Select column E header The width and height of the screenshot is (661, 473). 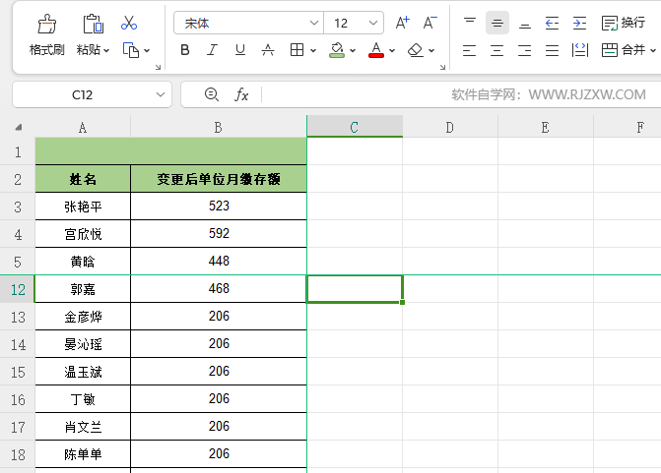pos(545,127)
